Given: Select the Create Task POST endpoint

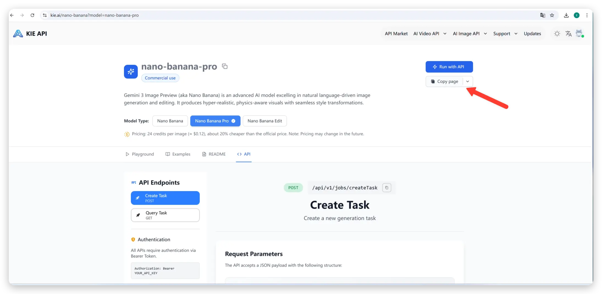Looking at the screenshot, I should [165, 198].
